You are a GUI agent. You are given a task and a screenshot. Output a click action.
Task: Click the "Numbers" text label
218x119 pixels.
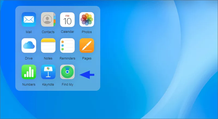click(29, 84)
